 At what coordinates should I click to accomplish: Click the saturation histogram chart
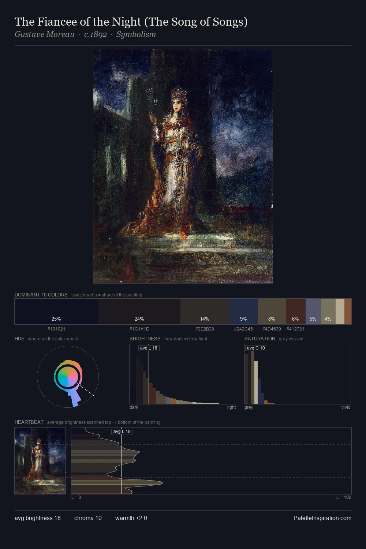(298, 374)
